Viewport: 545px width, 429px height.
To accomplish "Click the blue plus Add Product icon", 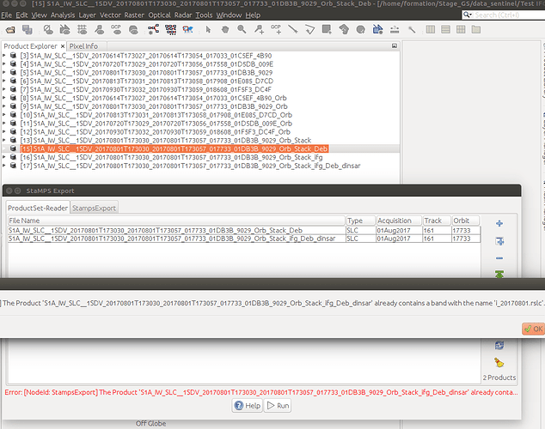I will (499, 223).
